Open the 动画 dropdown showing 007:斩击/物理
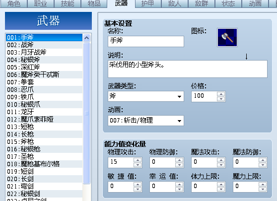Image resolution: width=277 pixels, height=201 pixels. coord(146,121)
